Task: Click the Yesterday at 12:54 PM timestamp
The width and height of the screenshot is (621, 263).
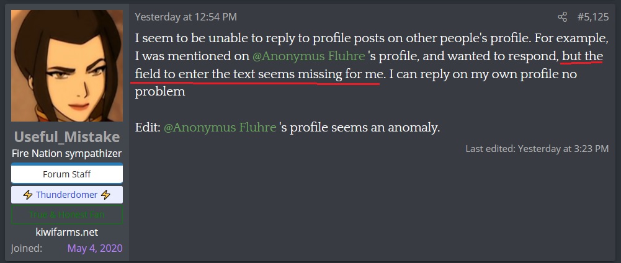Action: [x=185, y=17]
